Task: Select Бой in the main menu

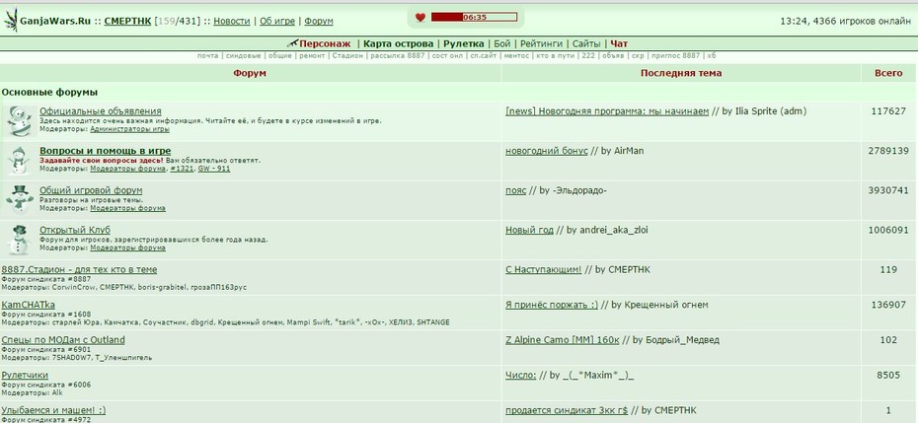Action: point(501,43)
